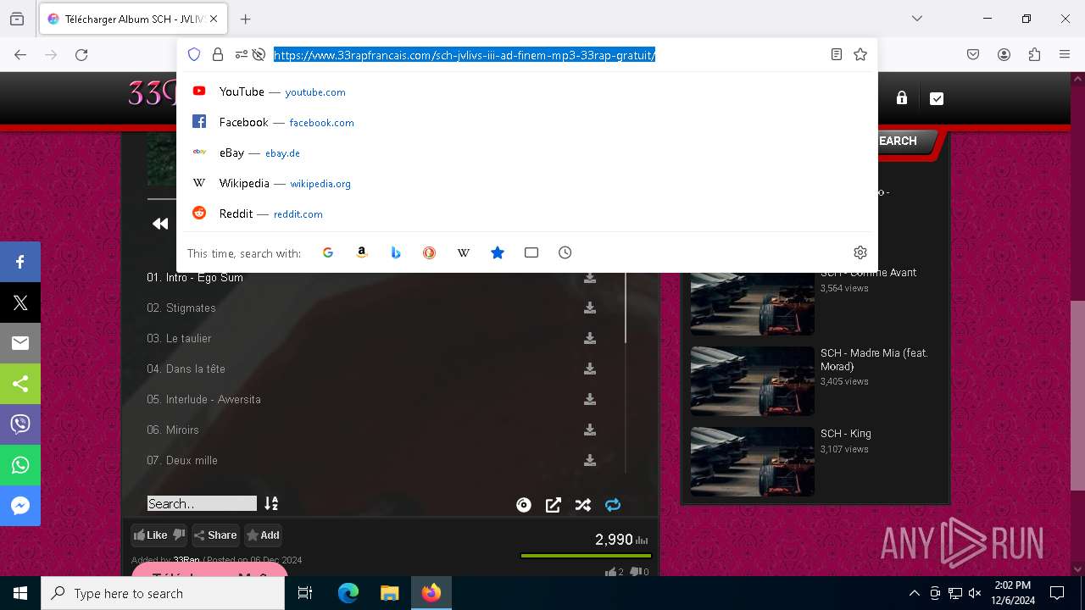
Task: Open File Explorer from taskbar
Action: pyautogui.click(x=390, y=593)
